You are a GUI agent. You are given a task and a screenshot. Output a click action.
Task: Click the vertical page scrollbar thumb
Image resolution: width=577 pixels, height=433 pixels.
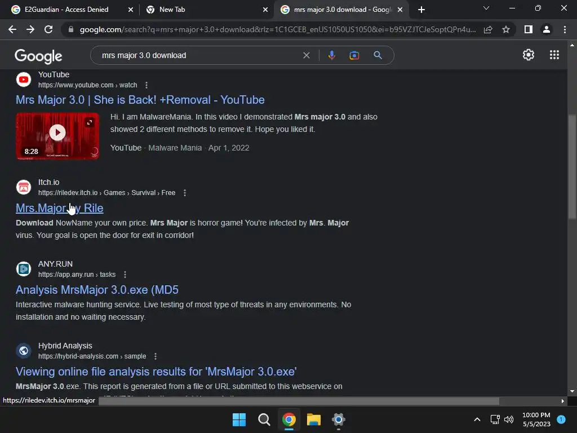(x=572, y=167)
